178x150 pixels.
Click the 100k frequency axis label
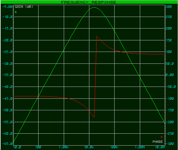(x=114, y=147)
